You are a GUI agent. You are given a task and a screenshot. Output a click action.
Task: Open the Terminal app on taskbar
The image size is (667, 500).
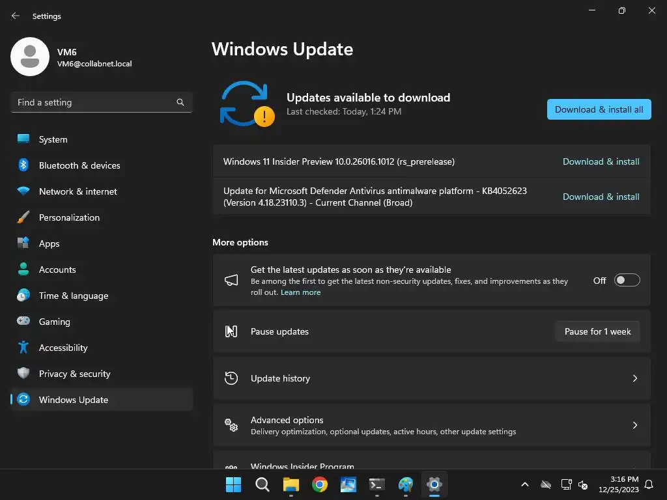[377, 484]
